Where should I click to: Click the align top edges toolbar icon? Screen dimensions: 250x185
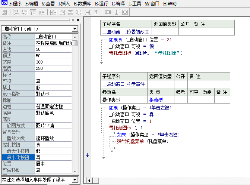coord(33,12)
